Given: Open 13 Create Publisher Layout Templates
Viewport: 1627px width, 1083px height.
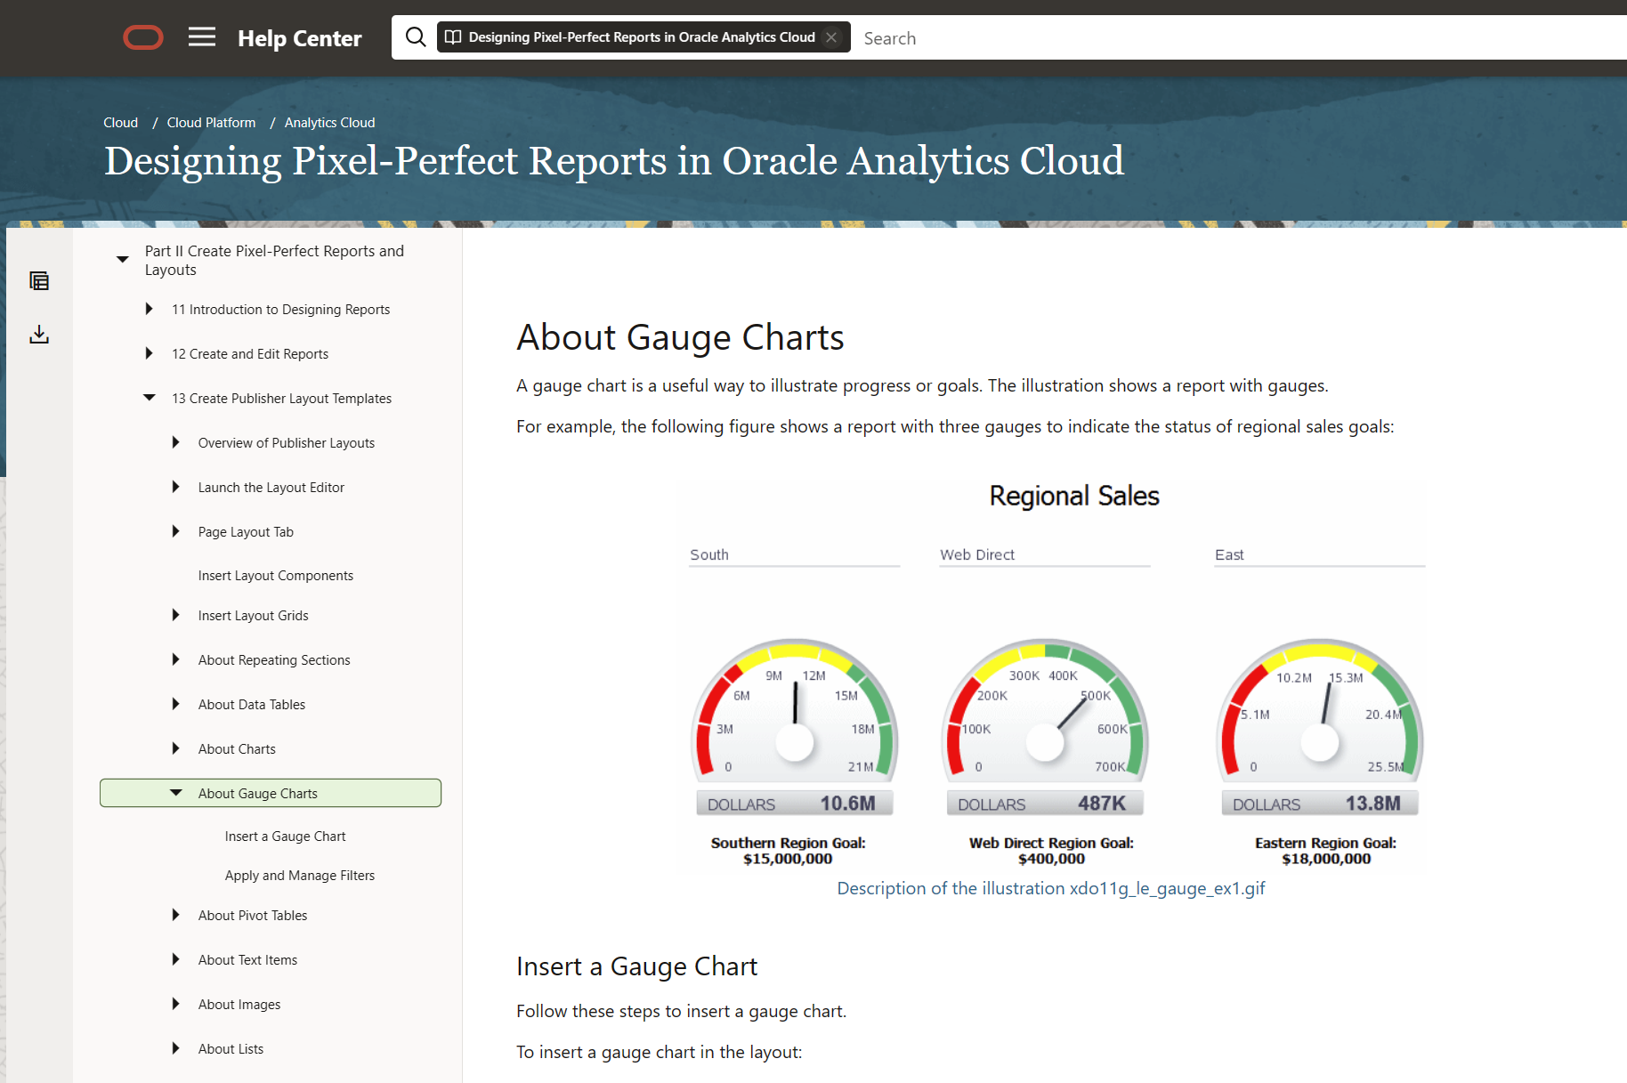Looking at the screenshot, I should [x=281, y=399].
